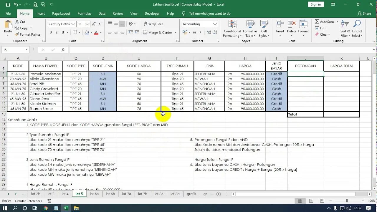Toggle middle vertical alignment
Screen dimensions: 377x212
tap(116, 24)
